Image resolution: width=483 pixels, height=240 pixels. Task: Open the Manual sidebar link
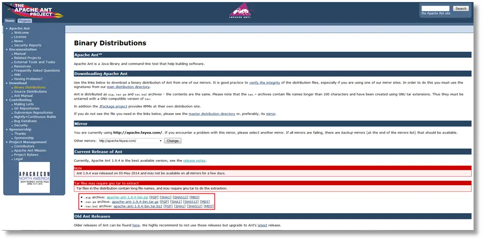[20, 53]
